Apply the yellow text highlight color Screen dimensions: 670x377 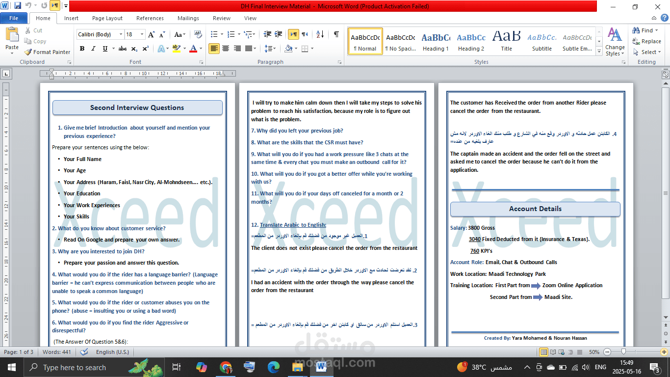(x=177, y=49)
